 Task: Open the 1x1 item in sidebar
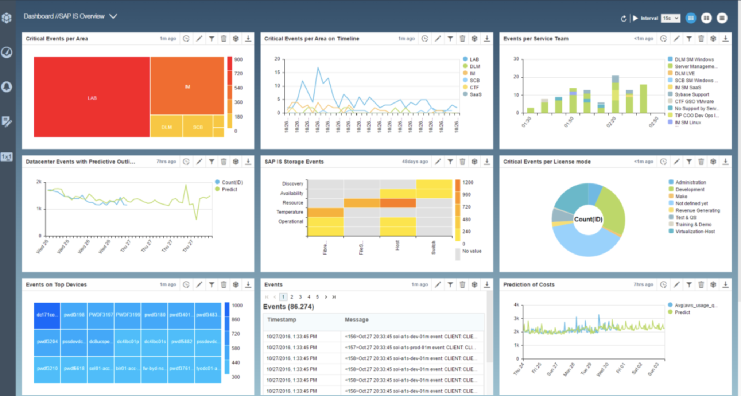click(x=7, y=157)
